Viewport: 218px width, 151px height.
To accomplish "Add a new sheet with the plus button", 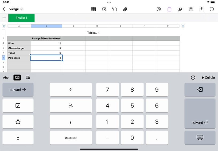I will (x=4, y=18).
